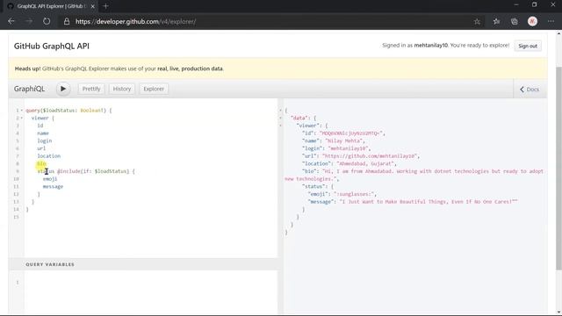The image size is (562, 316).
Task: Collapse the viewer block on line 2
Action: (x=21, y=118)
